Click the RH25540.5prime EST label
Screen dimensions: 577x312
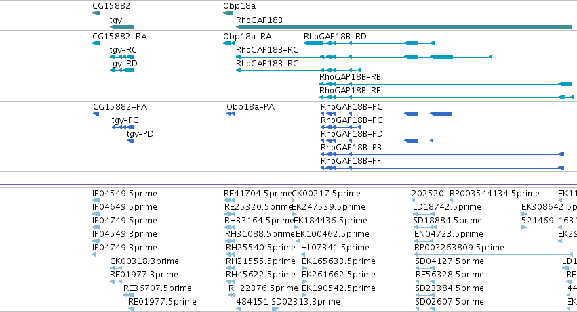260,248
